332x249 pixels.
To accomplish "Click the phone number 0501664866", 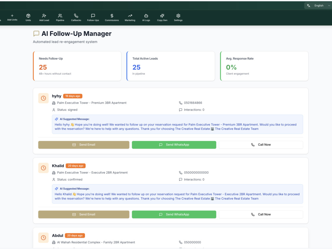I will 193,103.
